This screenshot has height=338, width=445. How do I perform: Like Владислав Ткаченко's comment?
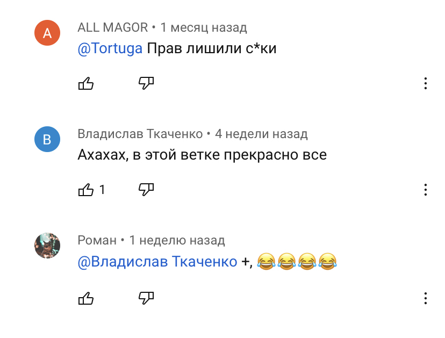point(86,190)
